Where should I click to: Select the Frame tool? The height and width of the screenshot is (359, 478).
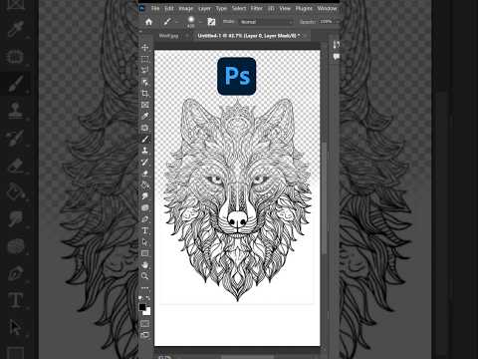pos(144,105)
